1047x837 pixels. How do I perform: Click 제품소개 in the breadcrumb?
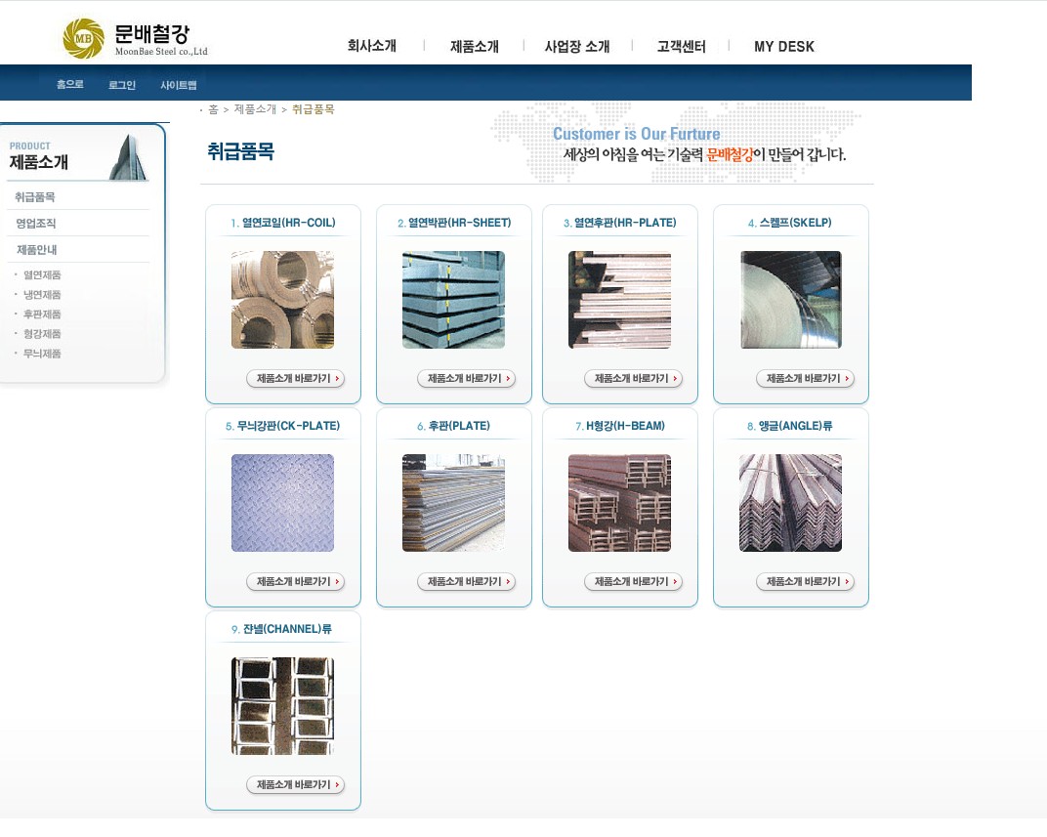point(255,109)
